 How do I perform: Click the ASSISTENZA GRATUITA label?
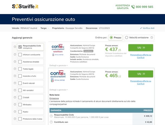point(123,7)
